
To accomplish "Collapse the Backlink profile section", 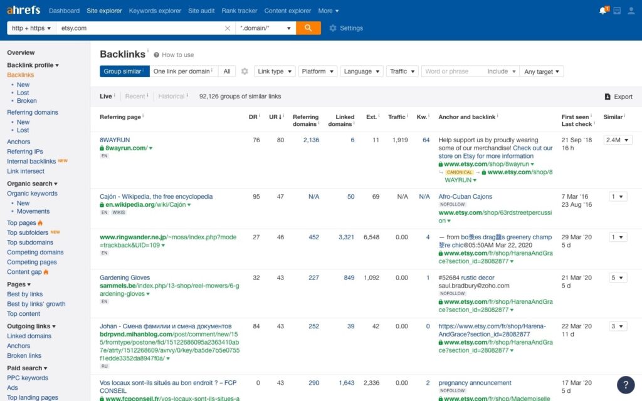I will pos(33,65).
